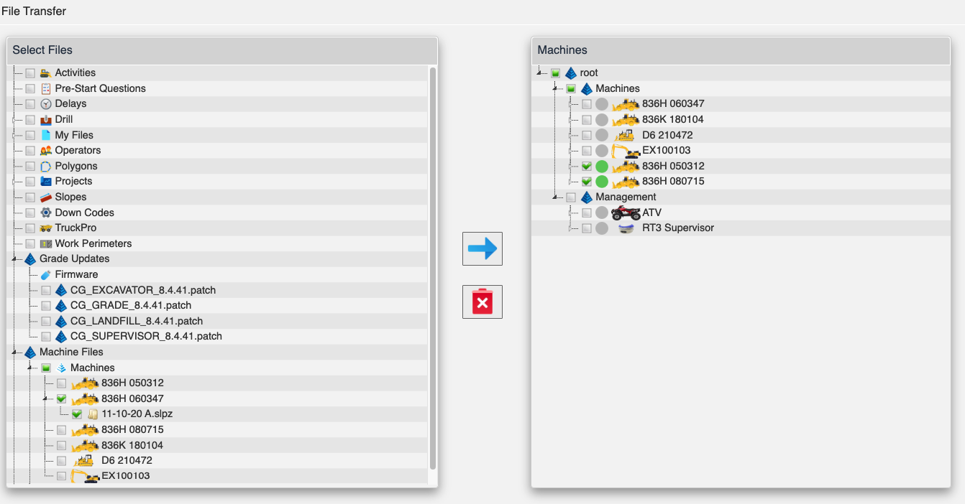965x504 pixels.
Task: Check the Activities checkbox
Action: (x=30, y=73)
